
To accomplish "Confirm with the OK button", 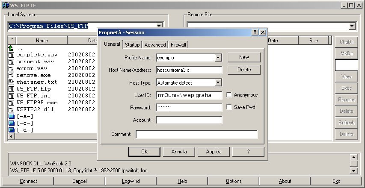I will click(x=144, y=152).
